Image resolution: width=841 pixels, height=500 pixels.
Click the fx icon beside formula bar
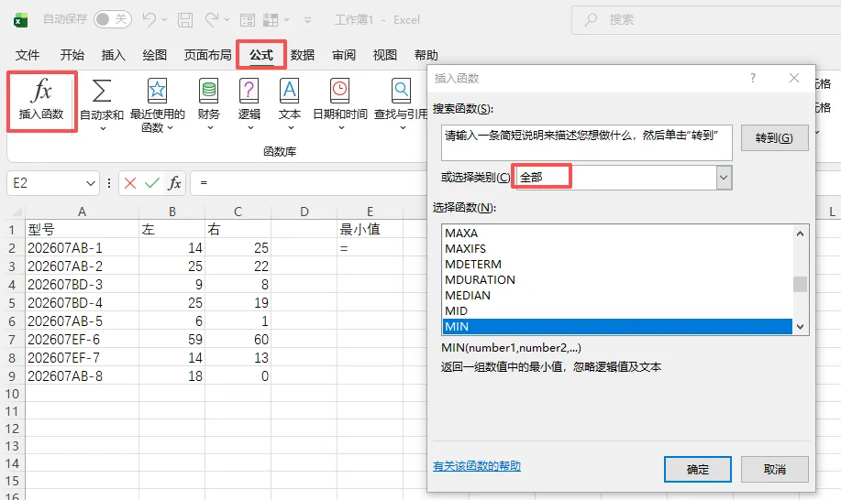point(174,183)
